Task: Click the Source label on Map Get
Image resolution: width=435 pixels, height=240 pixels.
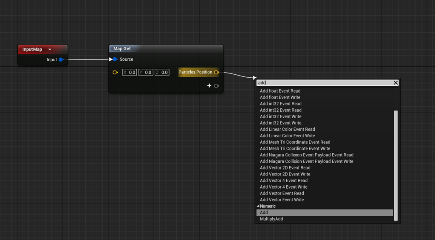Action: coord(127,59)
